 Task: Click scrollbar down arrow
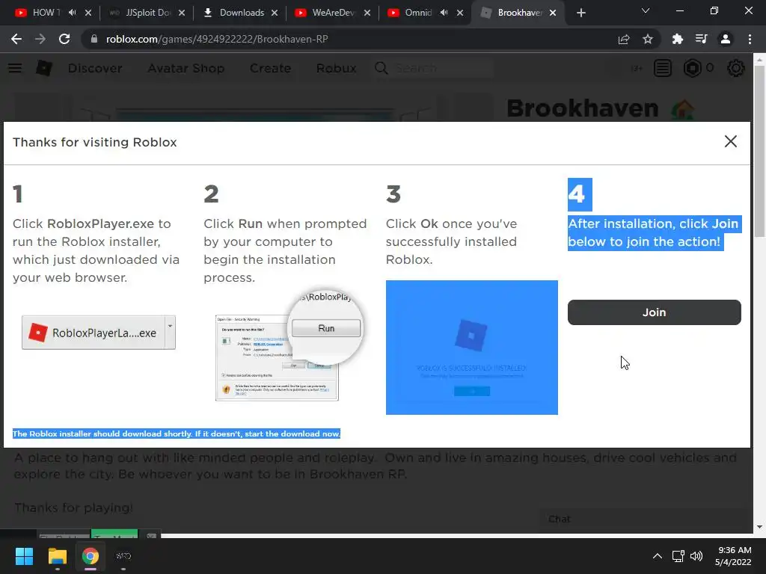click(x=759, y=527)
